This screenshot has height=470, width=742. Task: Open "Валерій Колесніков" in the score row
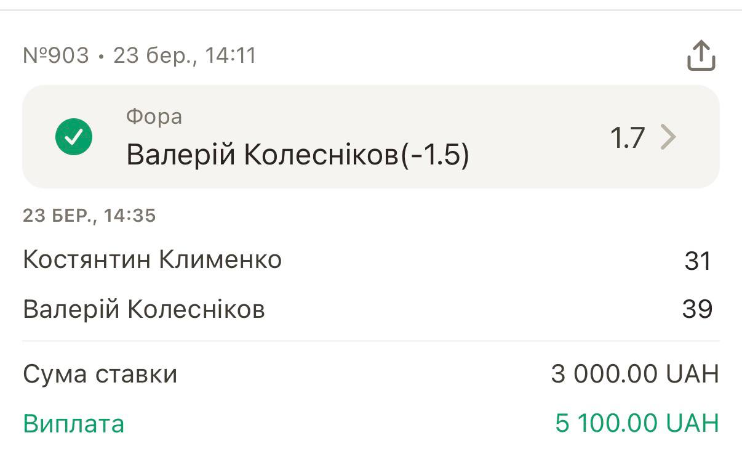[x=144, y=309]
